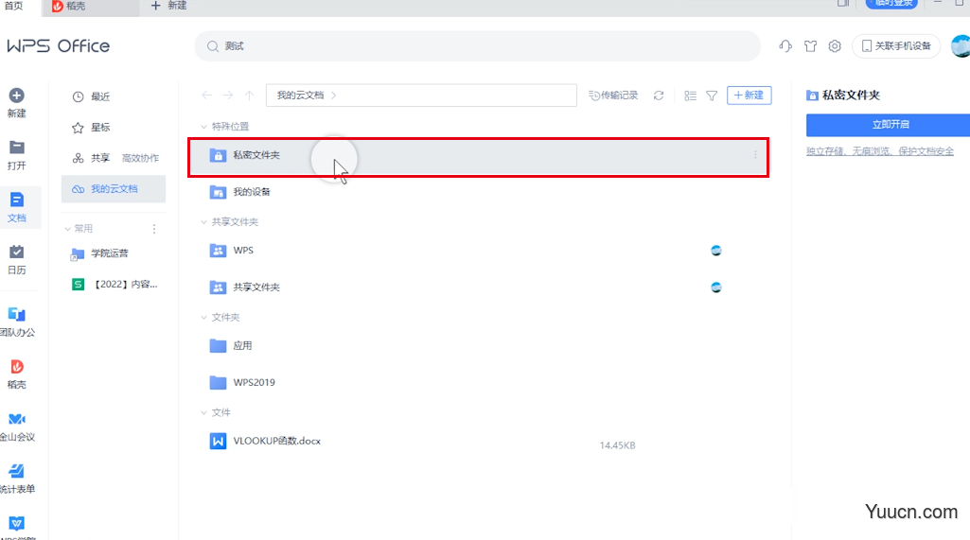
Task: Click the 立即开启 button
Action: click(889, 124)
